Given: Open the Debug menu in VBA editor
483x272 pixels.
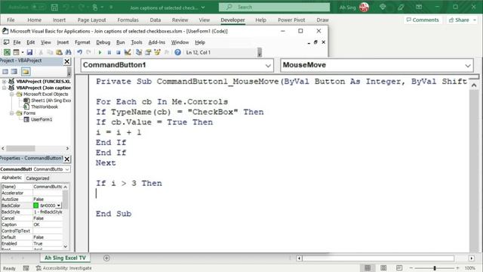Looking at the screenshot, I should 103,42.
